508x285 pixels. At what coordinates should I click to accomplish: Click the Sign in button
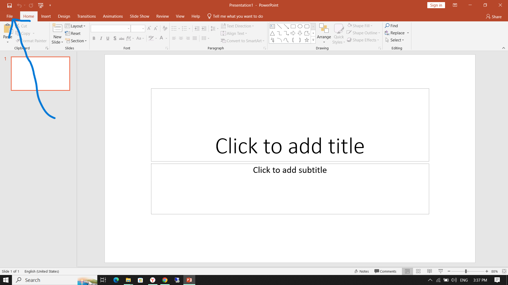[x=436, y=5]
